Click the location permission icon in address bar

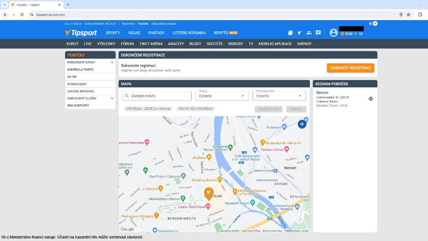[401, 15]
